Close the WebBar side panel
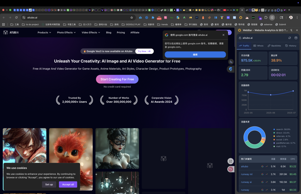The width and height of the screenshot is (301, 194). (x=297, y=30)
